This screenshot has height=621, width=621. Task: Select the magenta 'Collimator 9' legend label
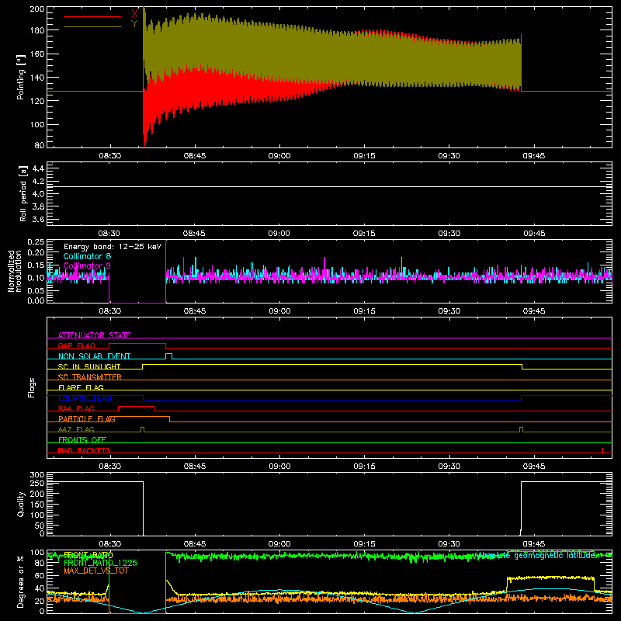pyautogui.click(x=87, y=265)
